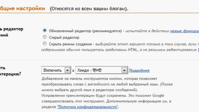
Task: Click text 'Исправления транслитерации будут сохранены'
Action: coord(84,96)
